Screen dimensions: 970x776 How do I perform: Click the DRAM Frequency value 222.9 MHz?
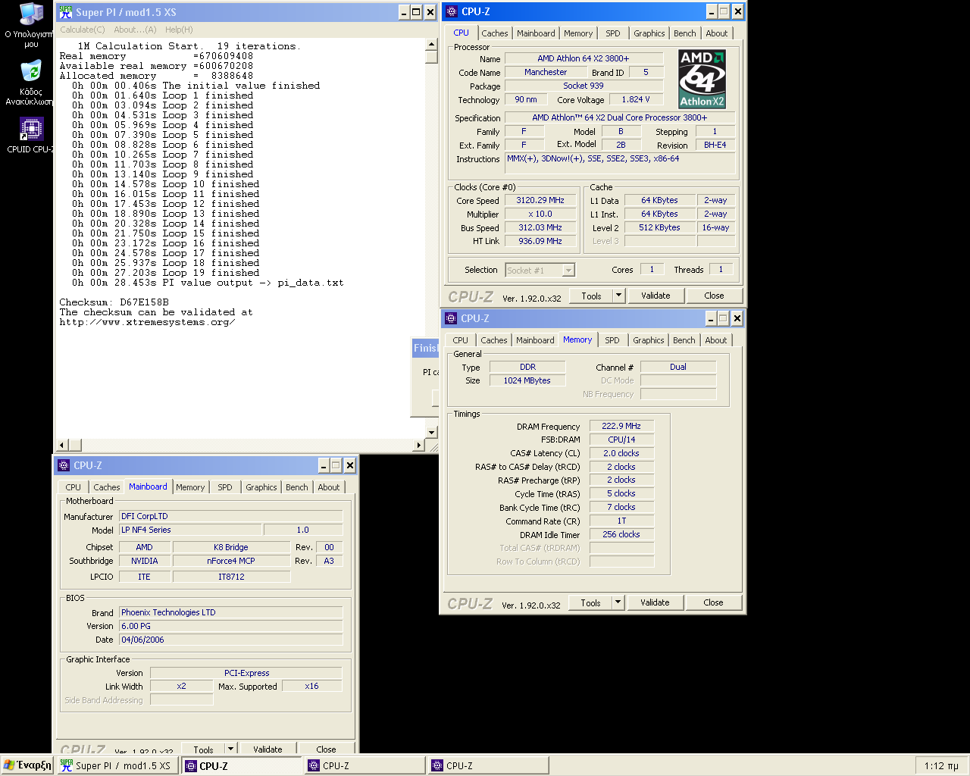[621, 426]
